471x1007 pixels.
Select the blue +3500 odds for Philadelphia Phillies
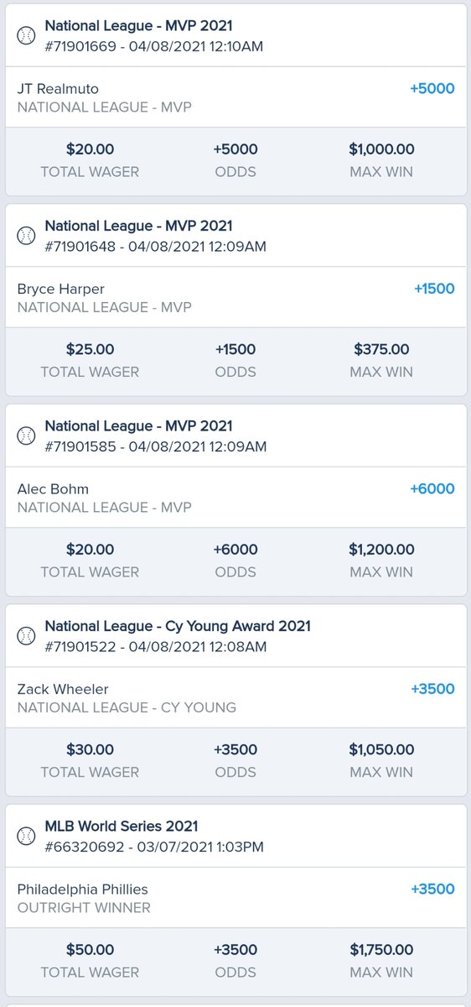point(432,890)
